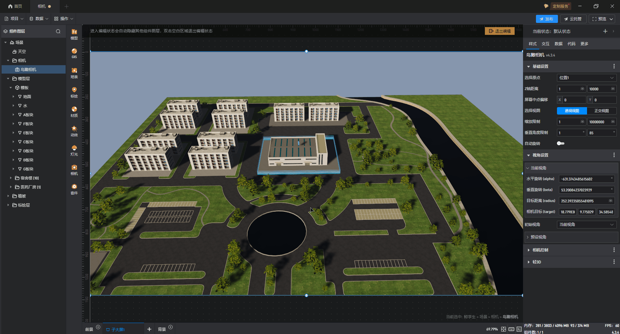Image resolution: width=620 pixels, height=334 pixels.
Task: Select the 天空 layer in the tree
Action: click(x=22, y=52)
